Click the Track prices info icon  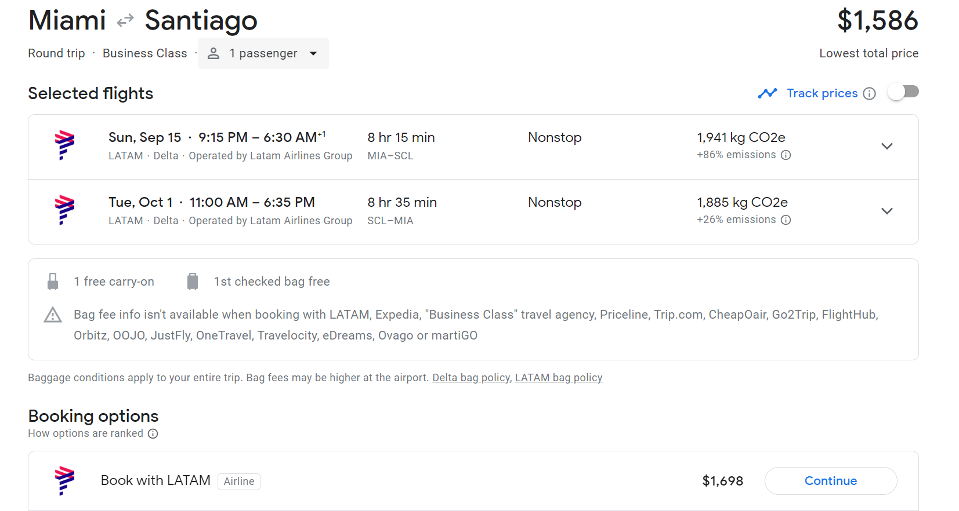(x=869, y=94)
